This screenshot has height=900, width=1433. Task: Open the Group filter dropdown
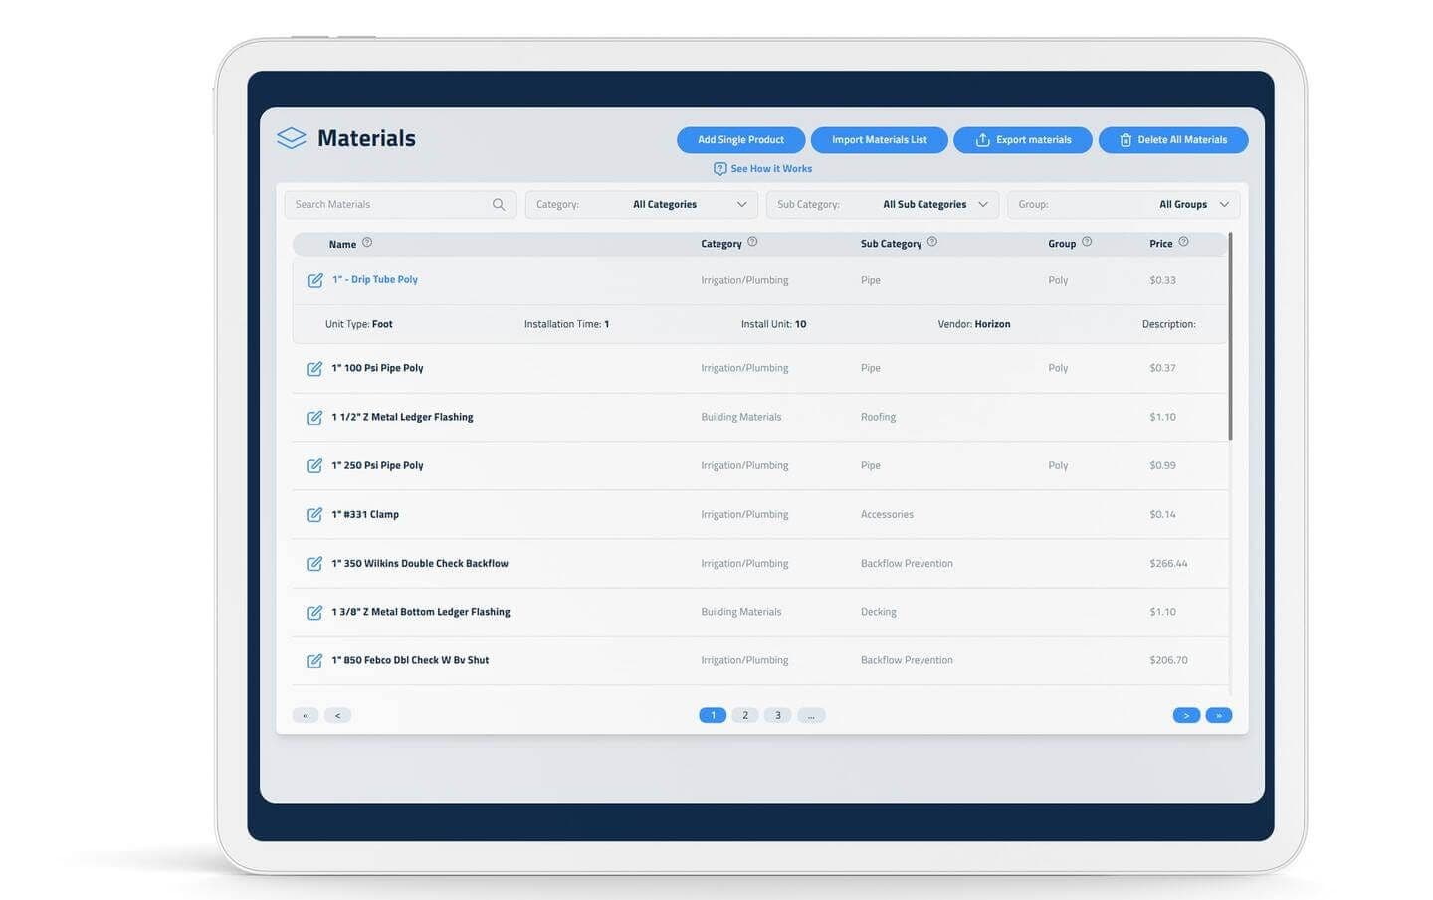[x=1124, y=205]
